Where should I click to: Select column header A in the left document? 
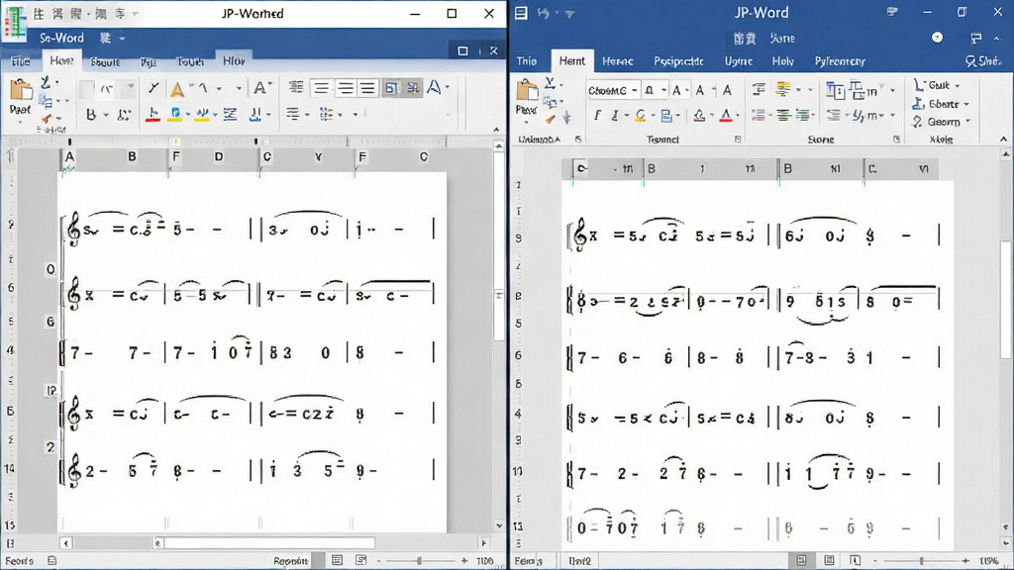point(70,156)
